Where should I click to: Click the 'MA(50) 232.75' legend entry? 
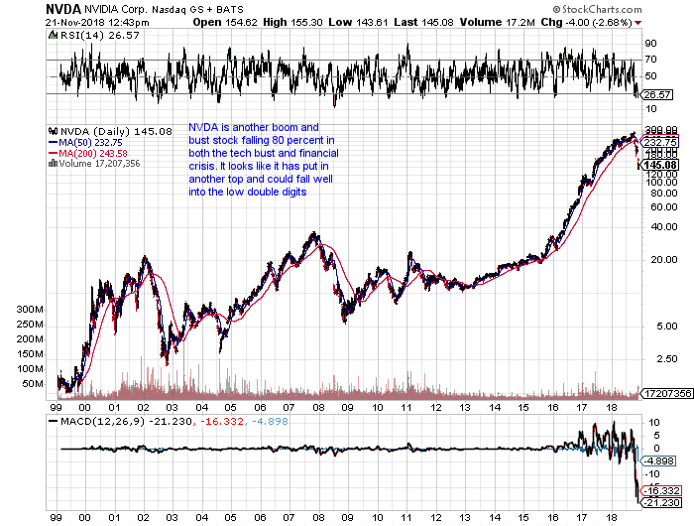[90, 143]
